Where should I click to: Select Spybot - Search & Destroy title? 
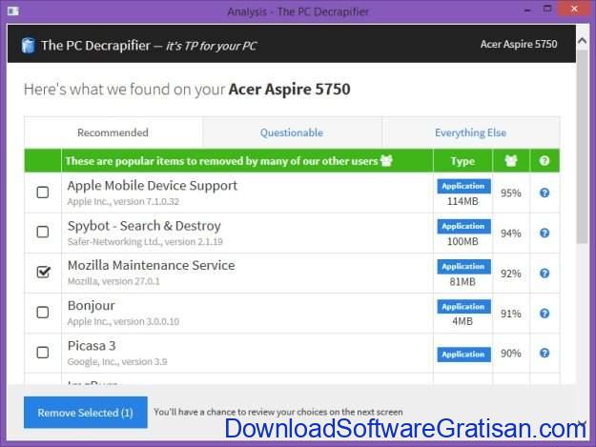pos(144,226)
